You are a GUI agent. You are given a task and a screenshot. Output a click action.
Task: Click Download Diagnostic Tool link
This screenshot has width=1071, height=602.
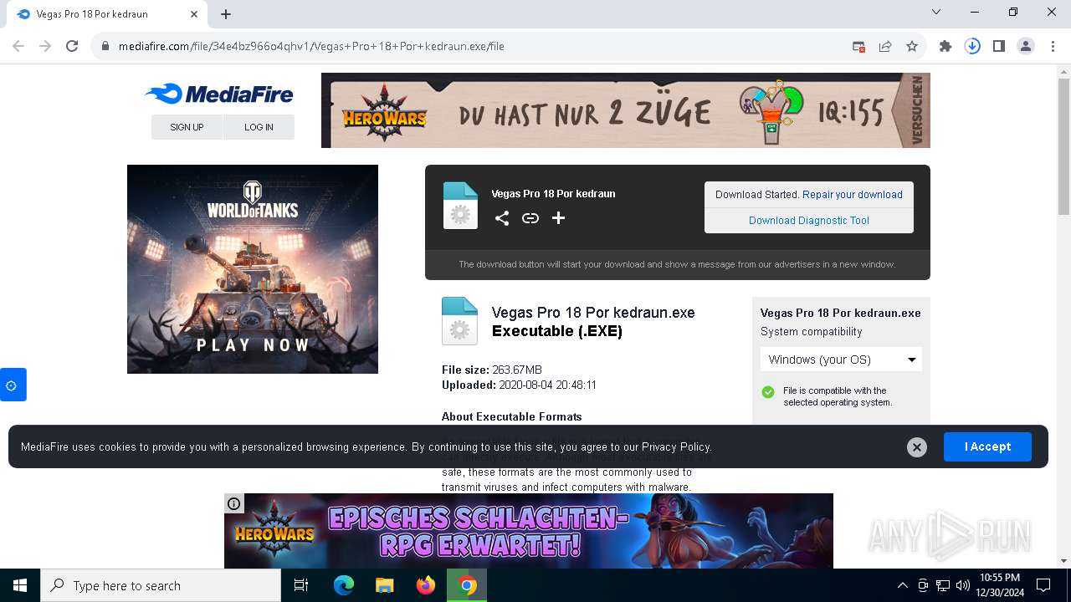tap(809, 221)
